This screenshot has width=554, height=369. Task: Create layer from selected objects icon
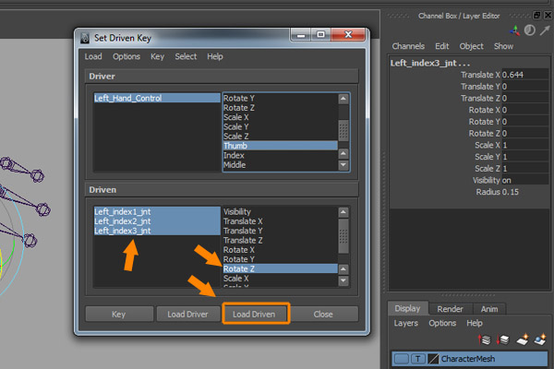pyautogui.click(x=540, y=339)
